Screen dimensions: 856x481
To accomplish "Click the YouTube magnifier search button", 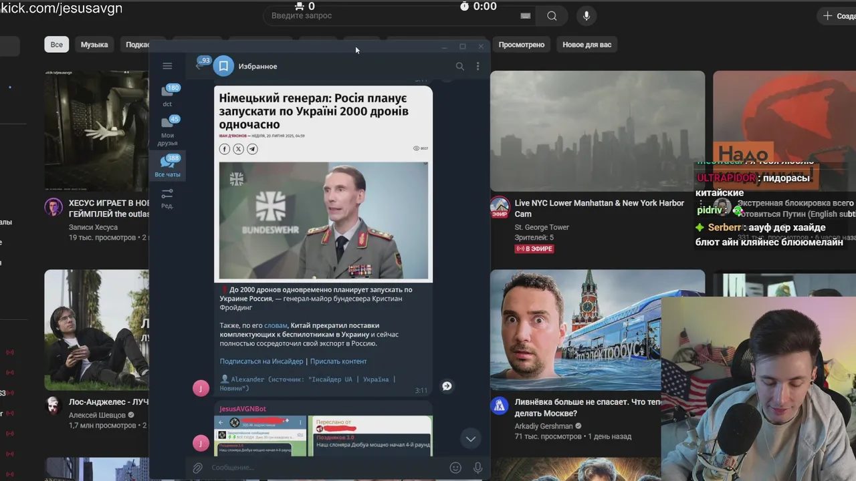I will (x=552, y=16).
